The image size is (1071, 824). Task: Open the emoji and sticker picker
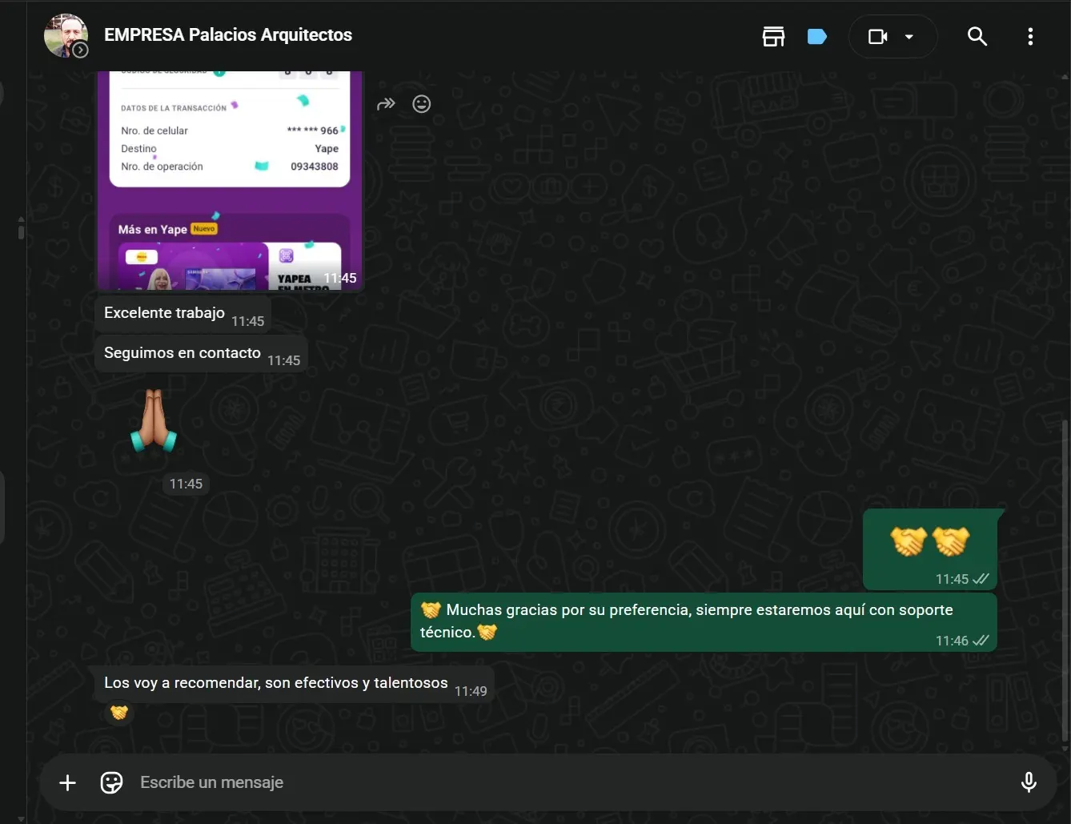coord(111,782)
